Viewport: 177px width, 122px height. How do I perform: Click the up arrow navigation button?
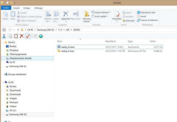pyautogui.click(x=14, y=30)
